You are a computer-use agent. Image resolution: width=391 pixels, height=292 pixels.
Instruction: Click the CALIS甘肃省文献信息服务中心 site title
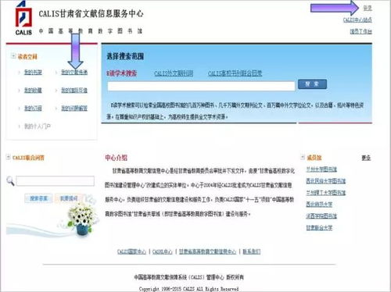(91, 13)
